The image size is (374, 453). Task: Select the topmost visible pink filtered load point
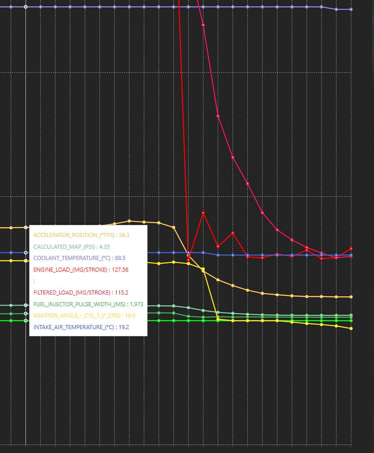[203, 25]
